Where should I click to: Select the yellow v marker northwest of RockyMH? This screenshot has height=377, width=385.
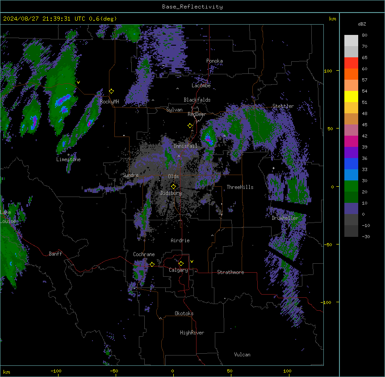pyautogui.click(x=78, y=82)
